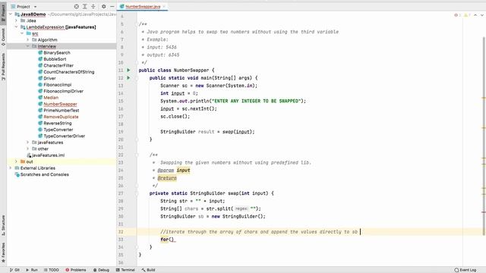
Task: Run class NumberSwapper via gutter arrow
Action: click(x=128, y=71)
